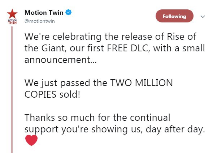217x153 pixels.
Task: Click the red heart emoji
Action: pyautogui.click(x=31, y=140)
